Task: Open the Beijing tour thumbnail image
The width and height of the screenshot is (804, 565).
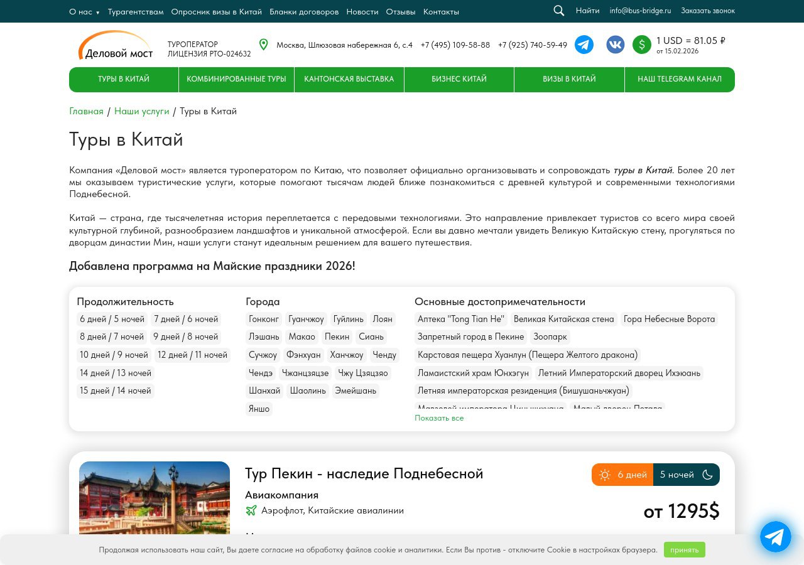Action: click(155, 498)
